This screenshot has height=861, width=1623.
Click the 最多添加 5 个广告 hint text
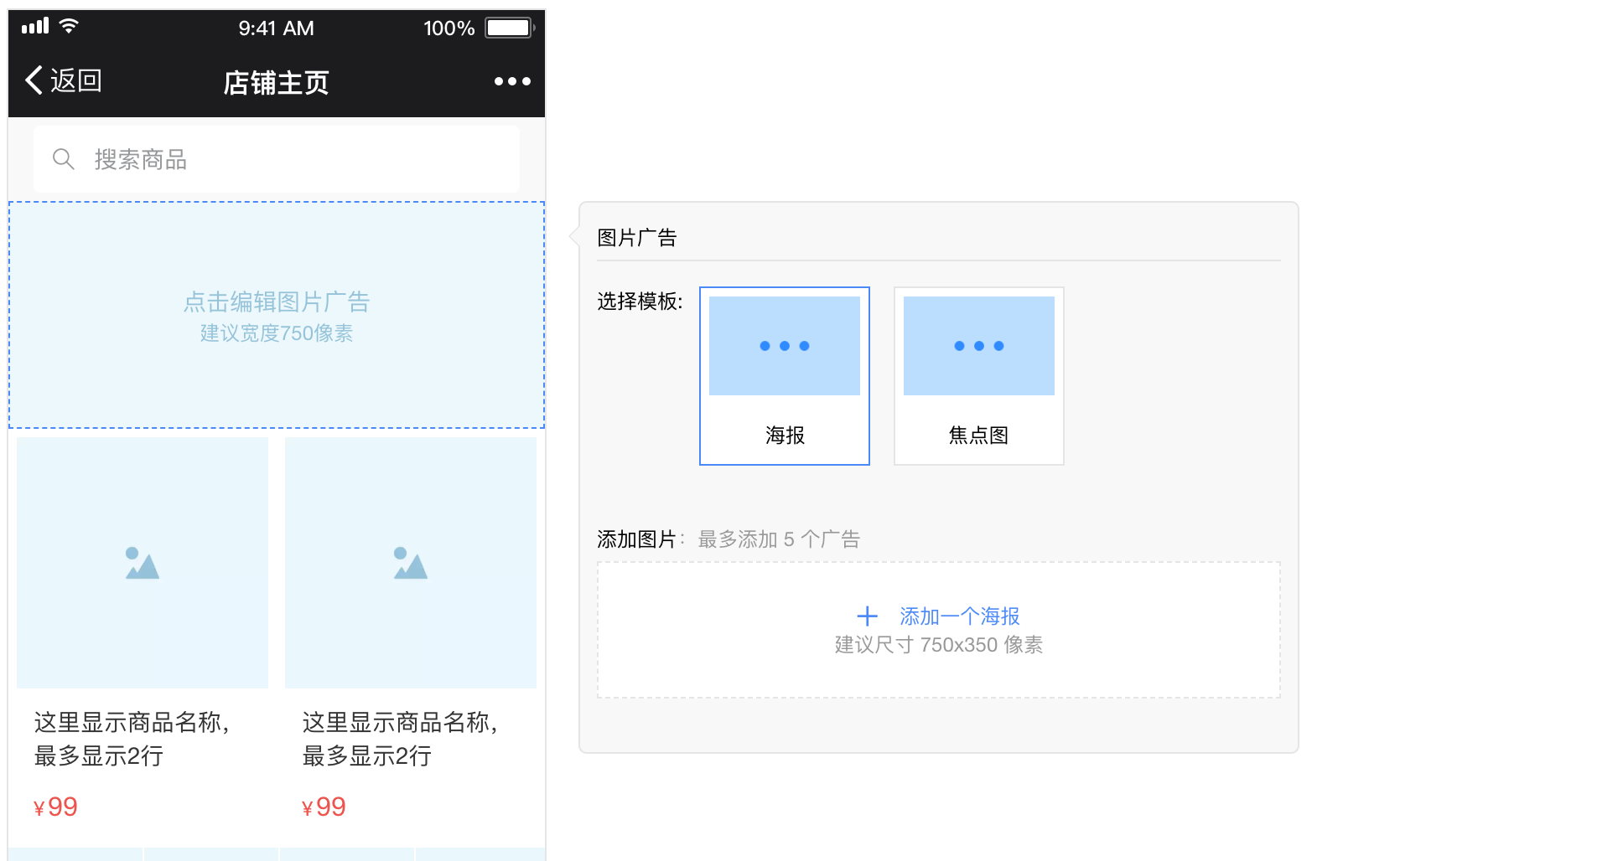point(780,539)
